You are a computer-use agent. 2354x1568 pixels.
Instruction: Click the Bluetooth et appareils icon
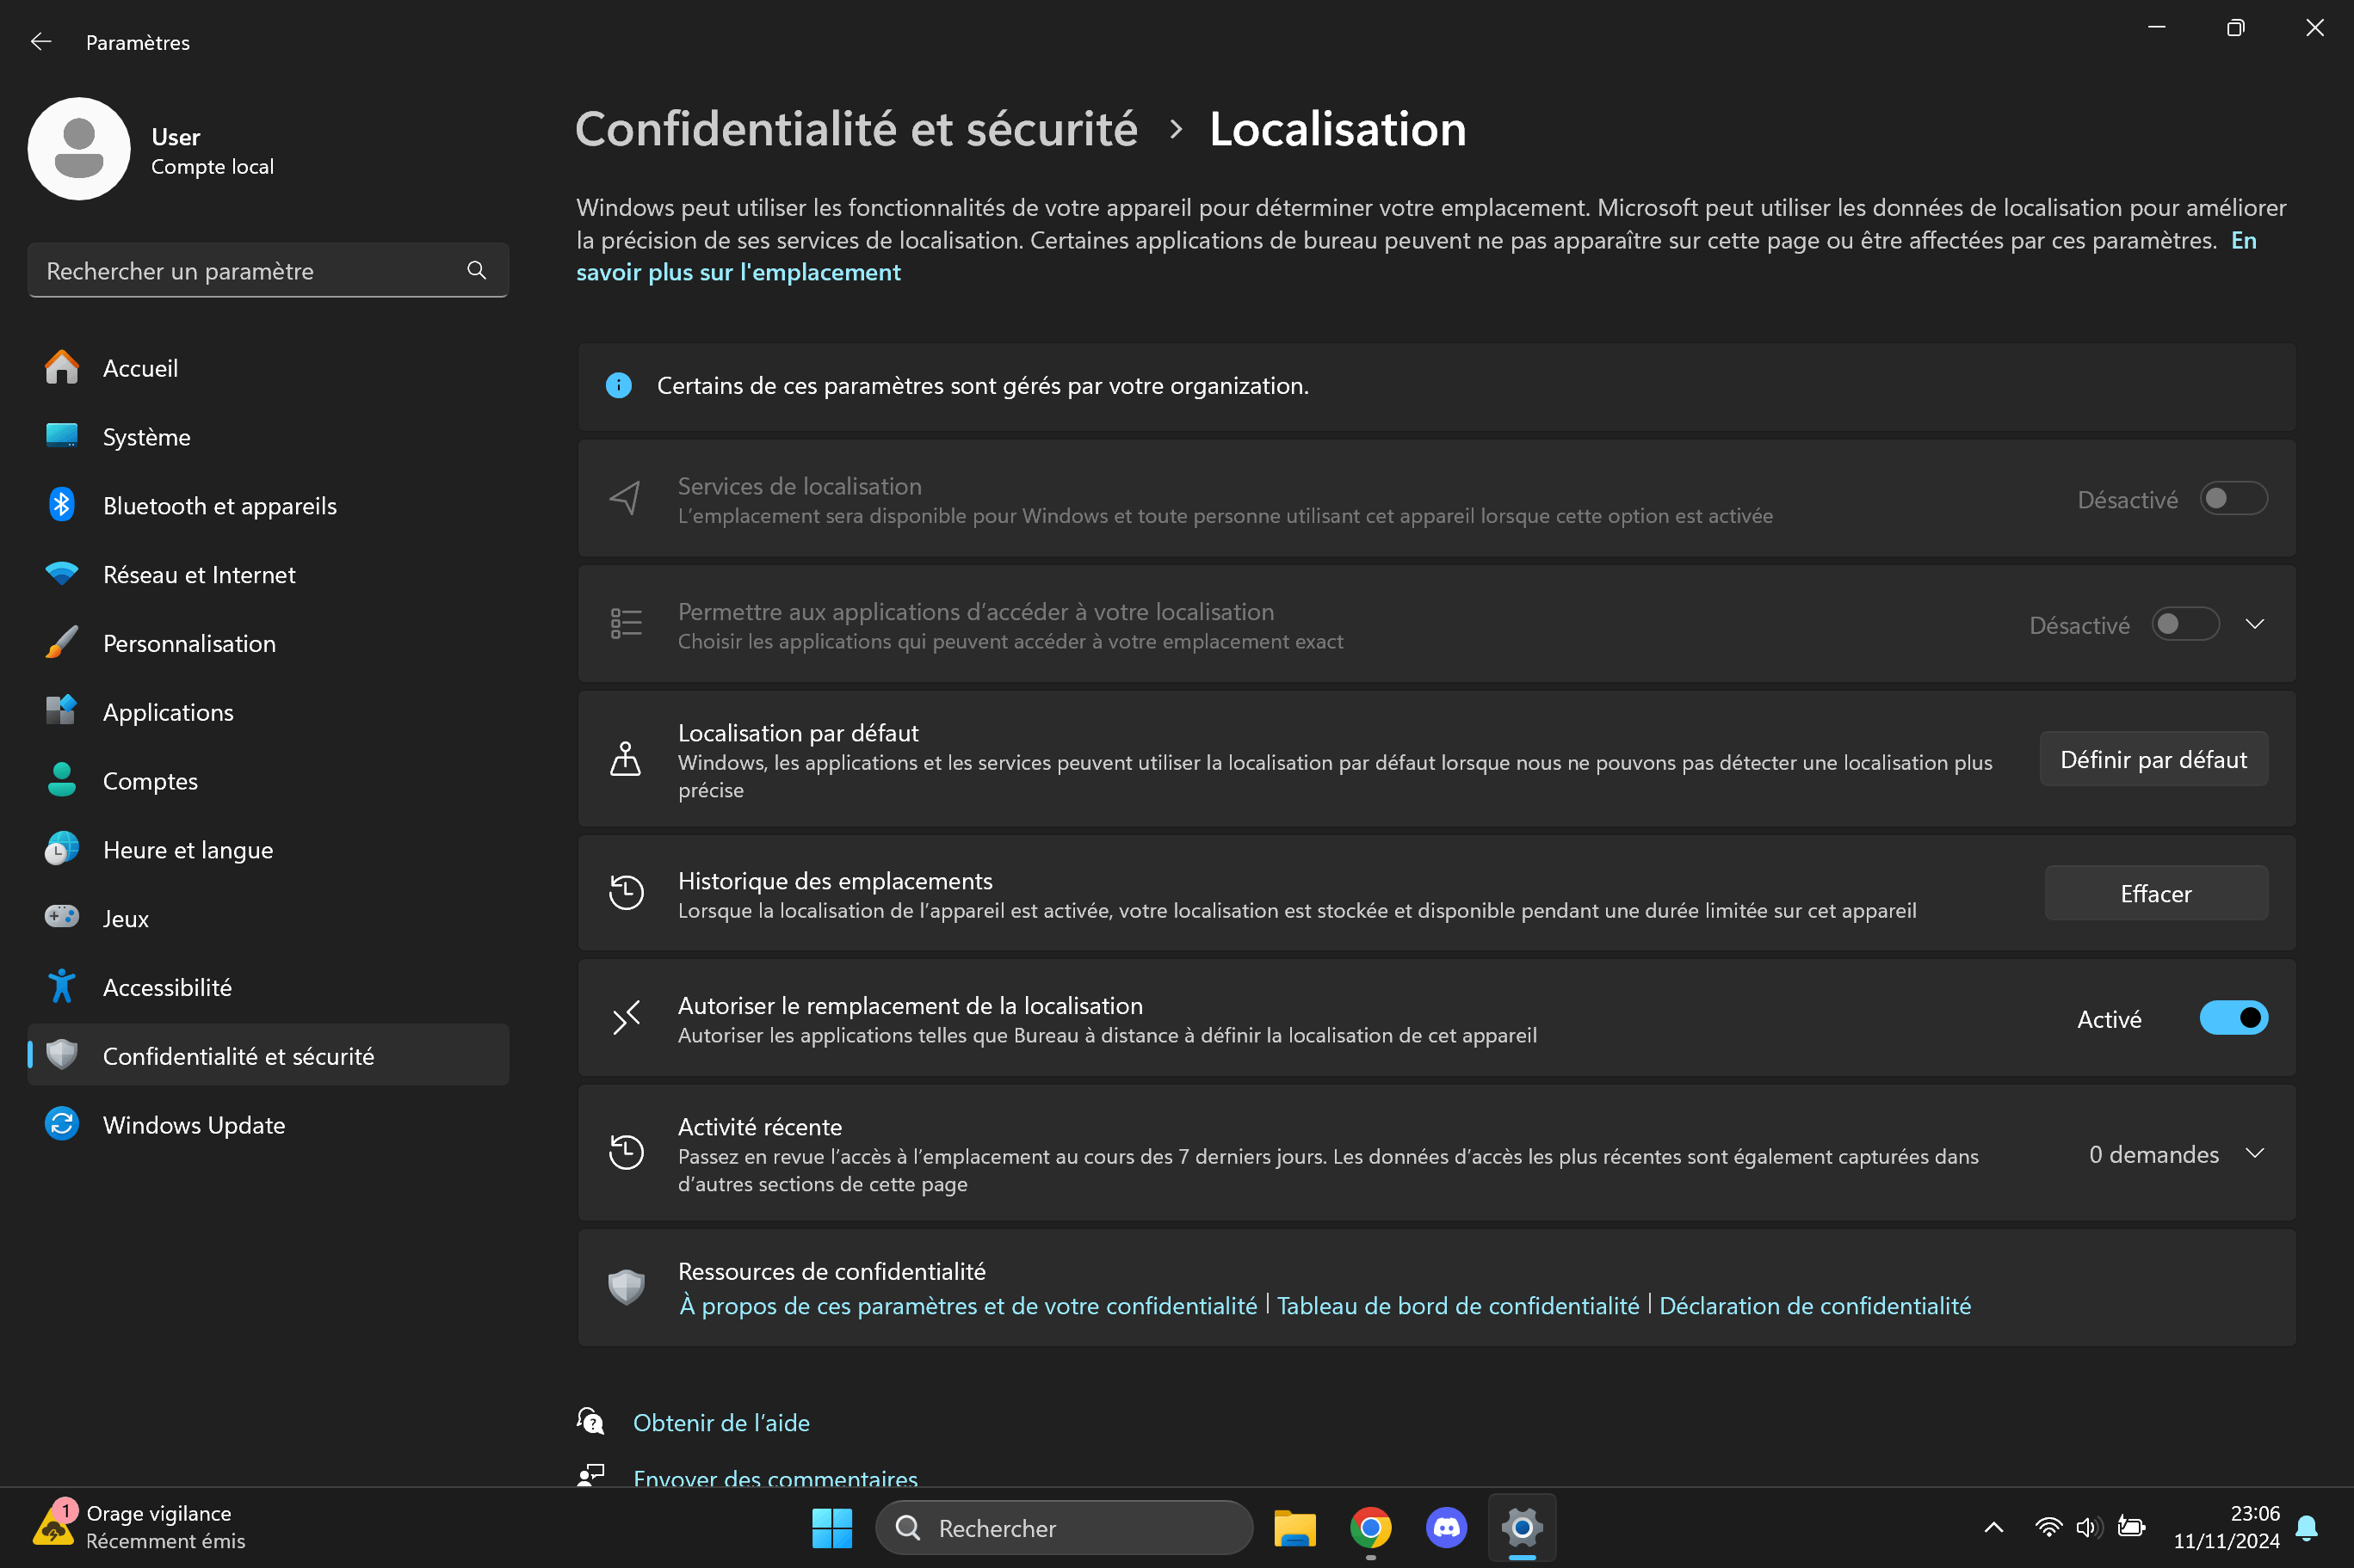62,505
